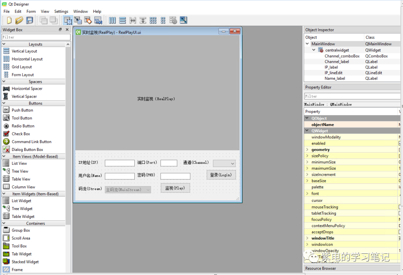This screenshot has height=275, width=403.
Task: Apply Lay Out Horizontally from toolbar
Action: [112, 20]
